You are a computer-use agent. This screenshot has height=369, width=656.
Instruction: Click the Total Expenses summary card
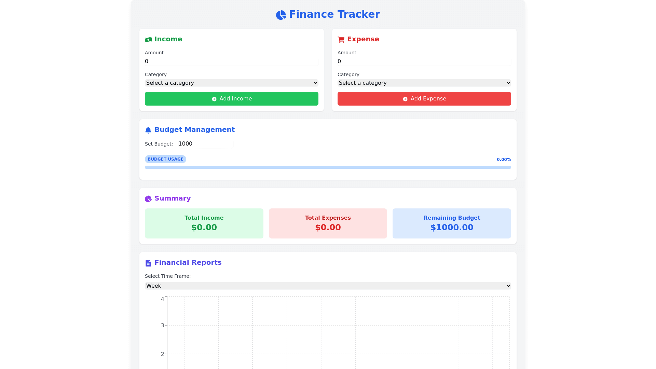tap(328, 223)
